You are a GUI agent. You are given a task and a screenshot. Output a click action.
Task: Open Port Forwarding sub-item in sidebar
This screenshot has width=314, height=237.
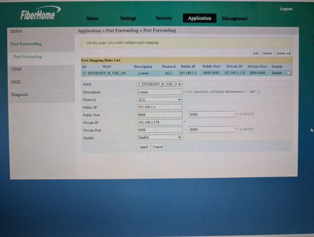pos(27,57)
